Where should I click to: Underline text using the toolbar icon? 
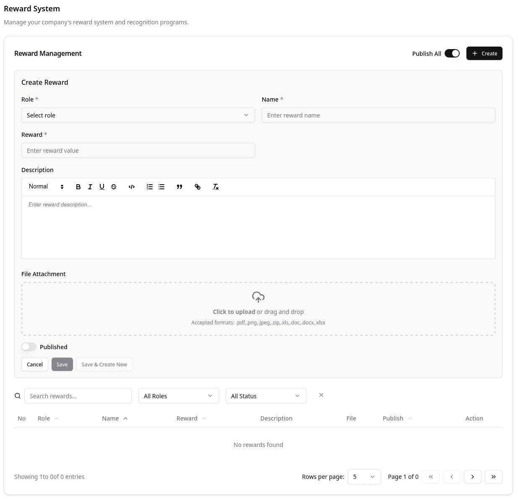click(102, 187)
